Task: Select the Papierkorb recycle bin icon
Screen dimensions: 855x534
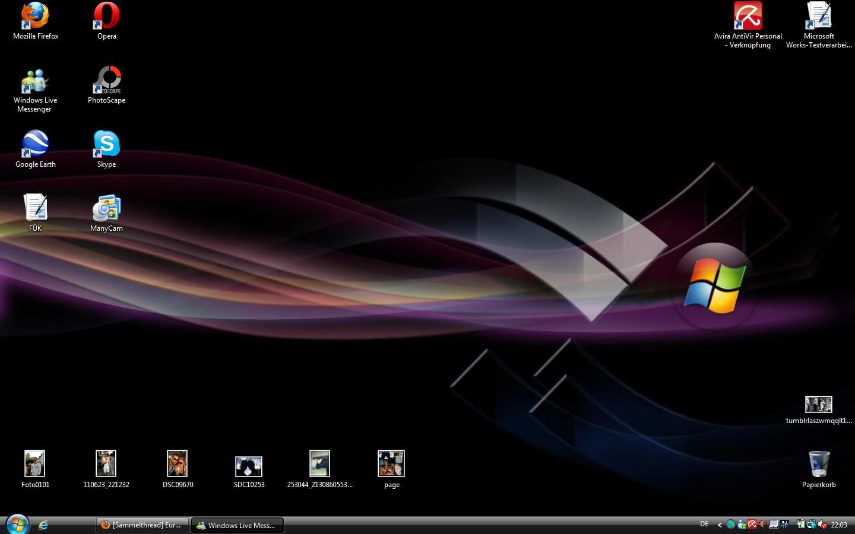Action: coord(819,465)
